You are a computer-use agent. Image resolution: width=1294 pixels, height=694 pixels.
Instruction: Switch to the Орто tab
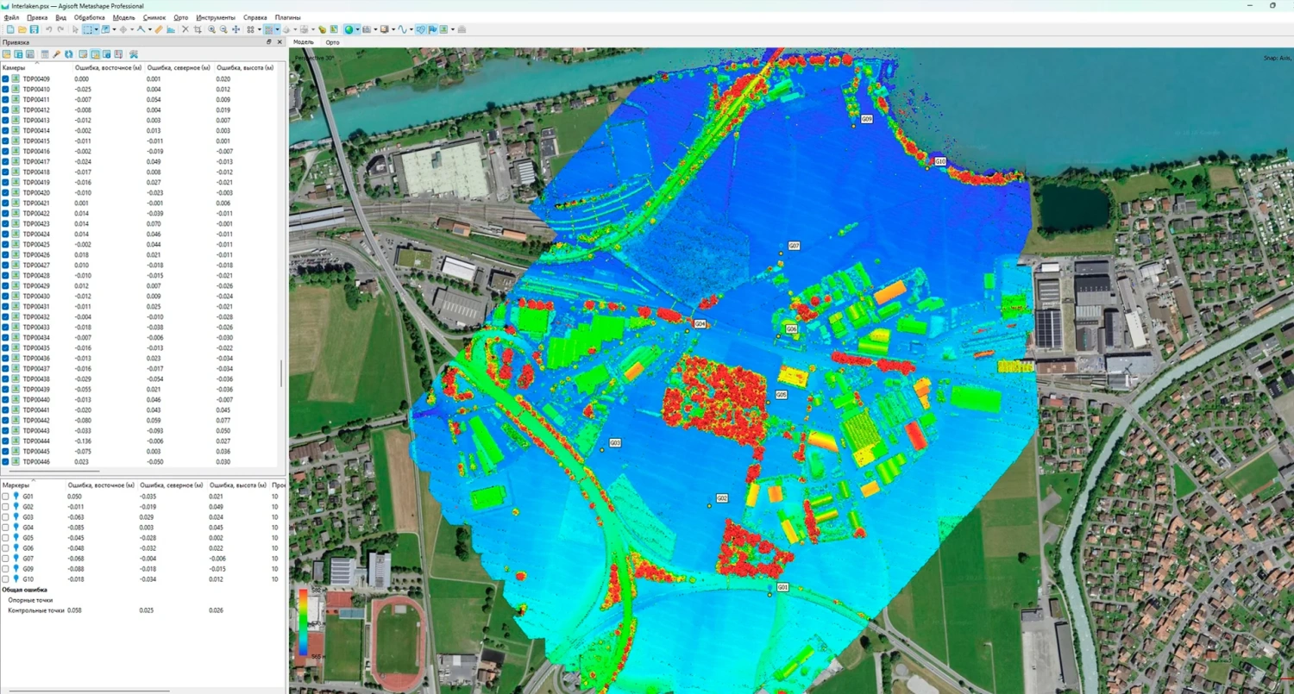332,42
